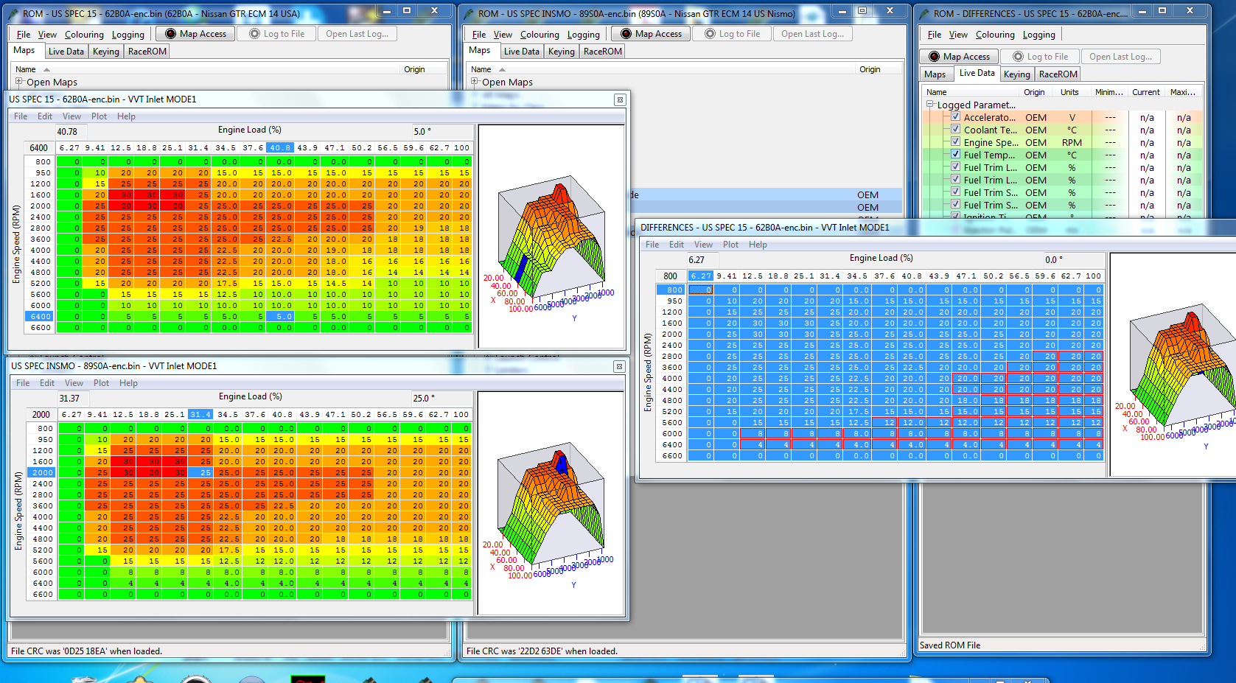The width and height of the screenshot is (1236, 683).
Task: Uncheck Fuel Trim L... directly below Fuel Temp
Action: click(955, 167)
